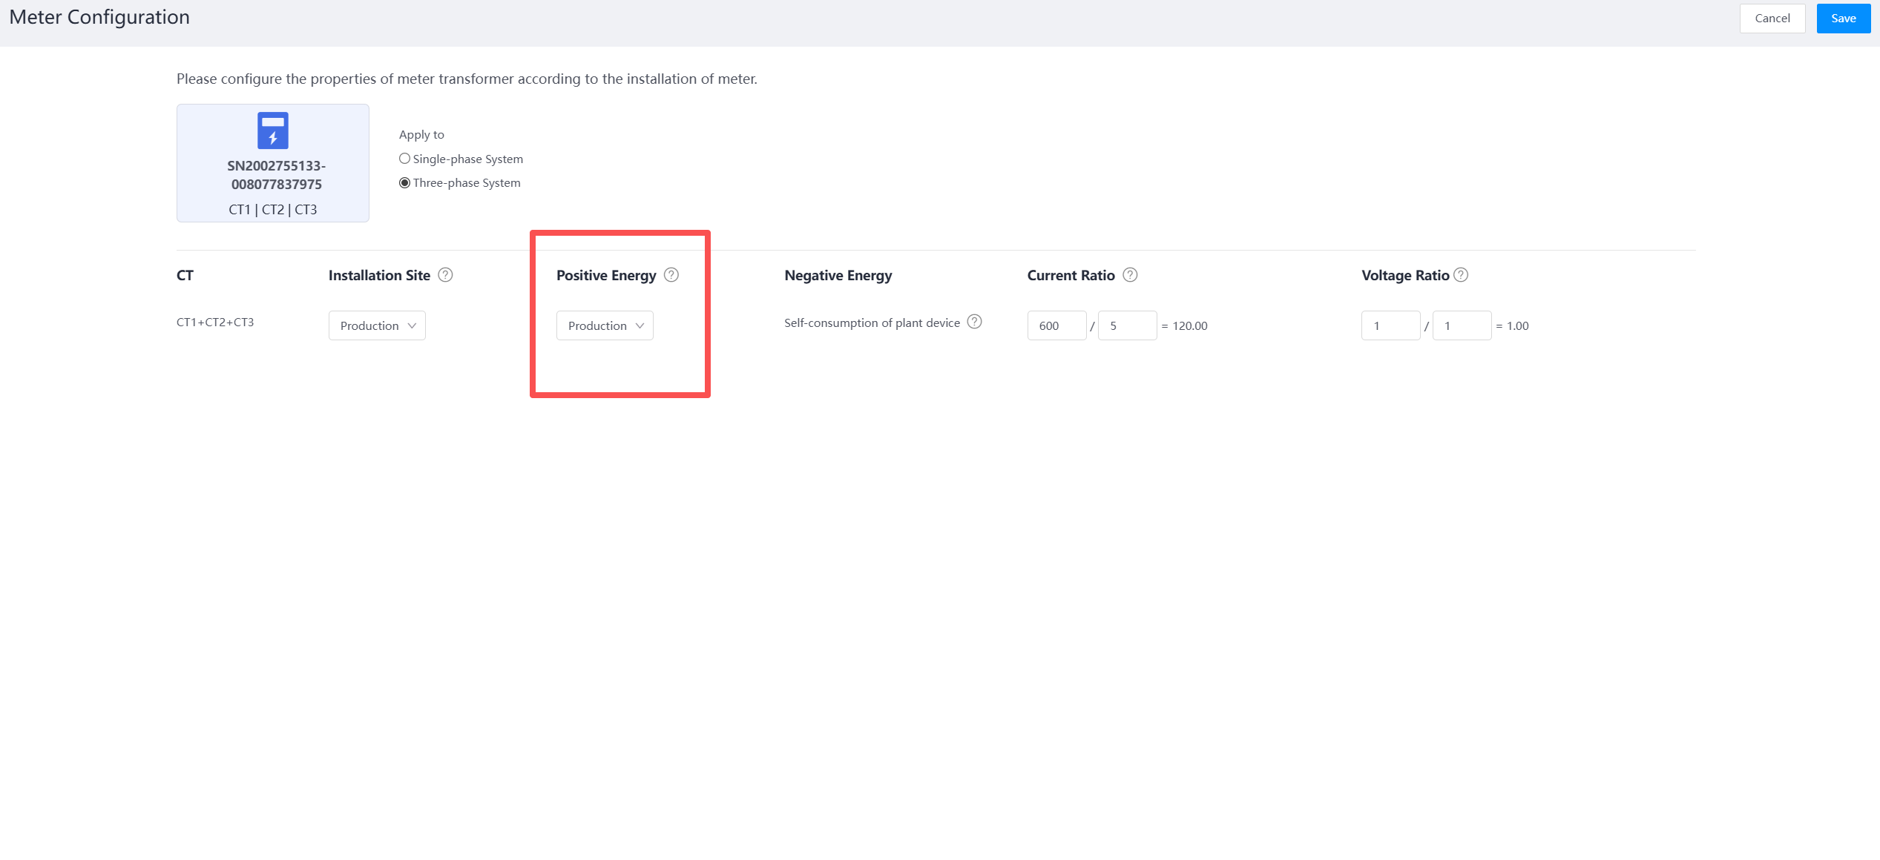Click the Voltage Ratio help icon
The image size is (1880, 860).
1461,275
